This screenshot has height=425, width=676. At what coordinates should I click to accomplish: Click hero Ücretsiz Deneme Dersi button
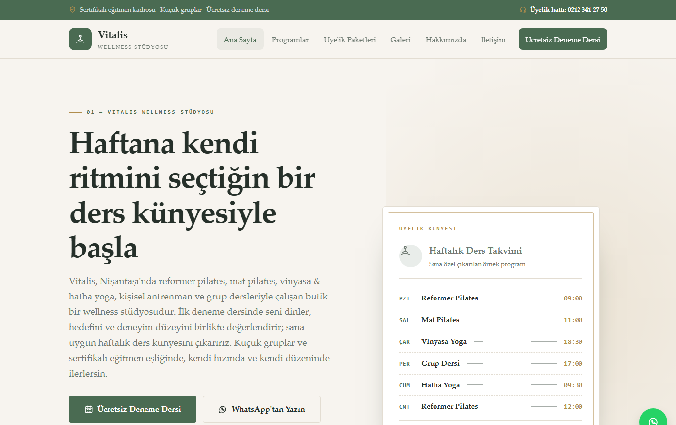133,409
